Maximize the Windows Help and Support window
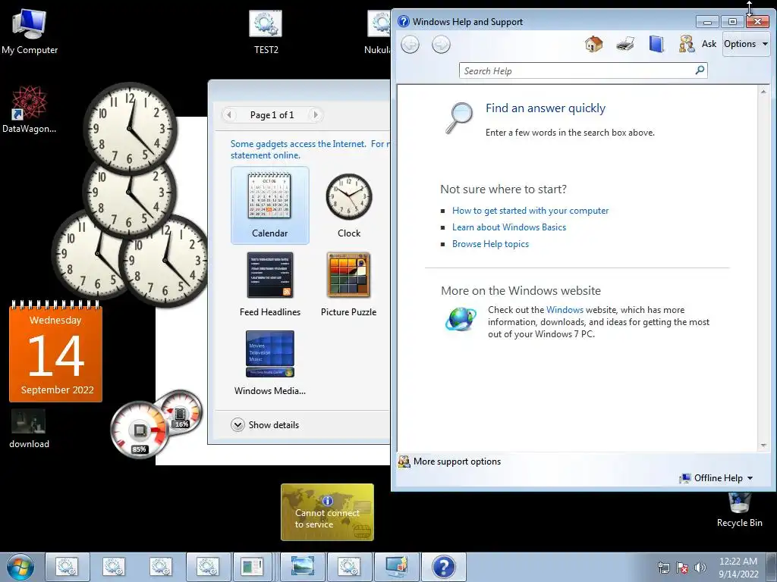The height and width of the screenshot is (582, 777). point(732,22)
